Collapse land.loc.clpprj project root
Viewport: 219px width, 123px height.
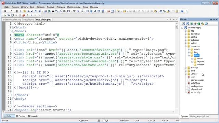coord(182,28)
